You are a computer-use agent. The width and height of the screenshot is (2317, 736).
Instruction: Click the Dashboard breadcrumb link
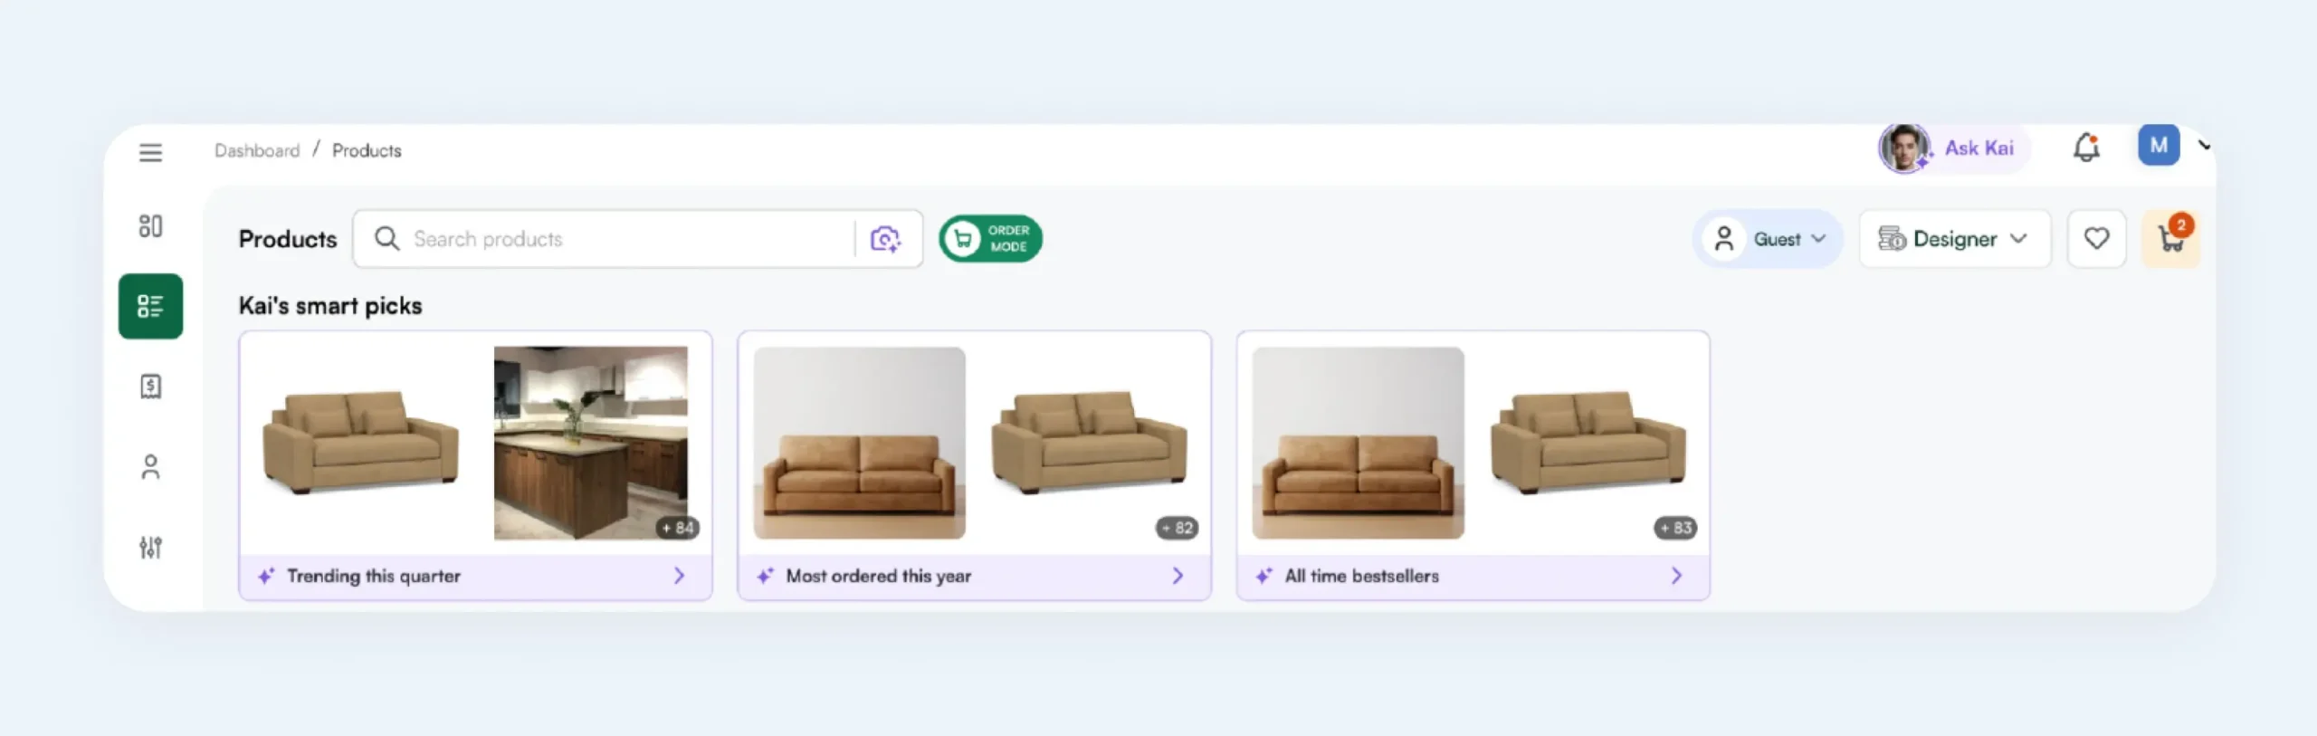[257, 149]
